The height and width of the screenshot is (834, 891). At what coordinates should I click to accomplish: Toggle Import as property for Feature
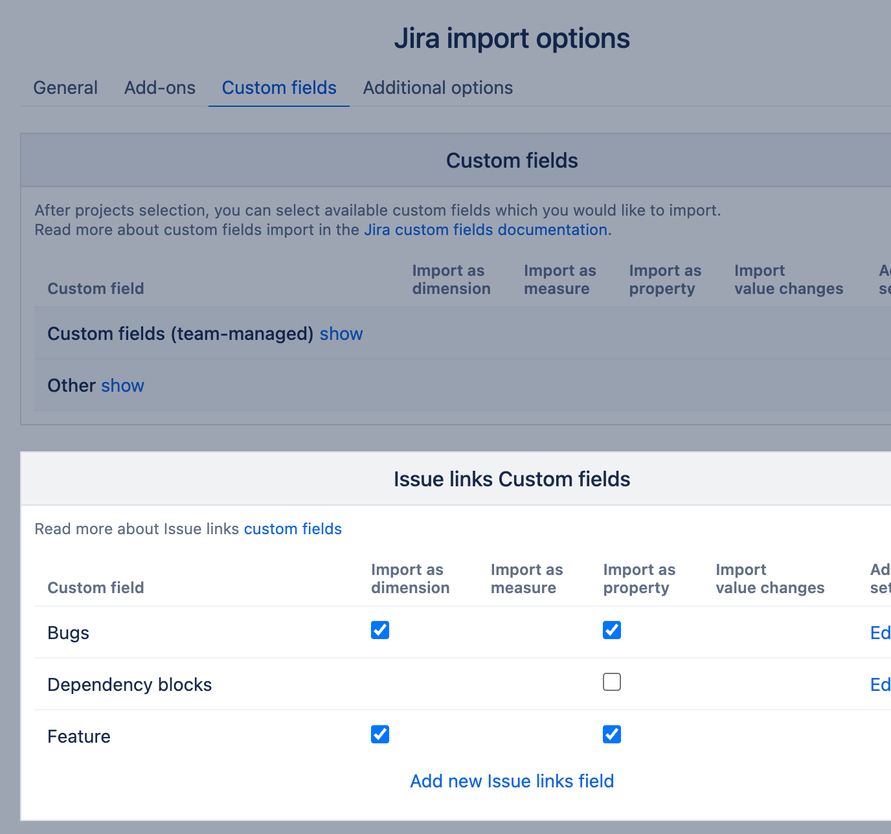[612, 734]
